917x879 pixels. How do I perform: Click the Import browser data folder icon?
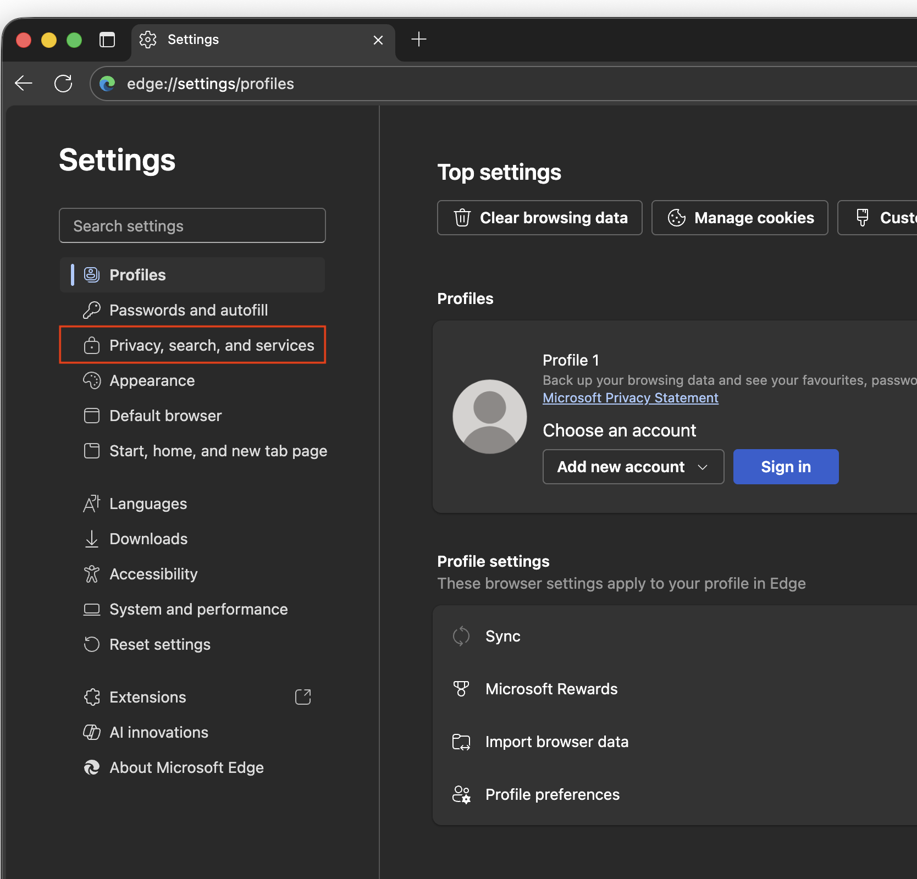461,742
